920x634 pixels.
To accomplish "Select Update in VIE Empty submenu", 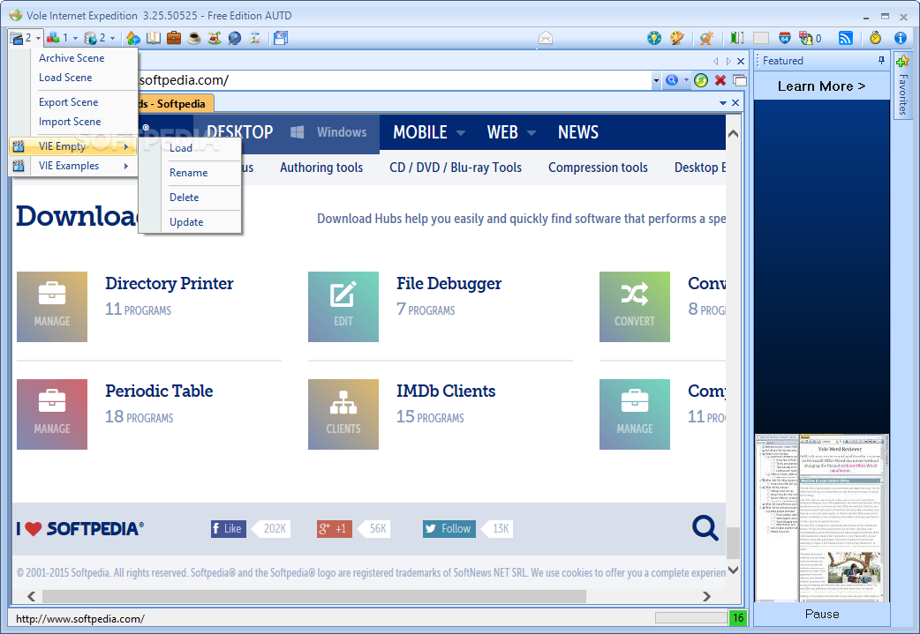I will click(x=186, y=222).
